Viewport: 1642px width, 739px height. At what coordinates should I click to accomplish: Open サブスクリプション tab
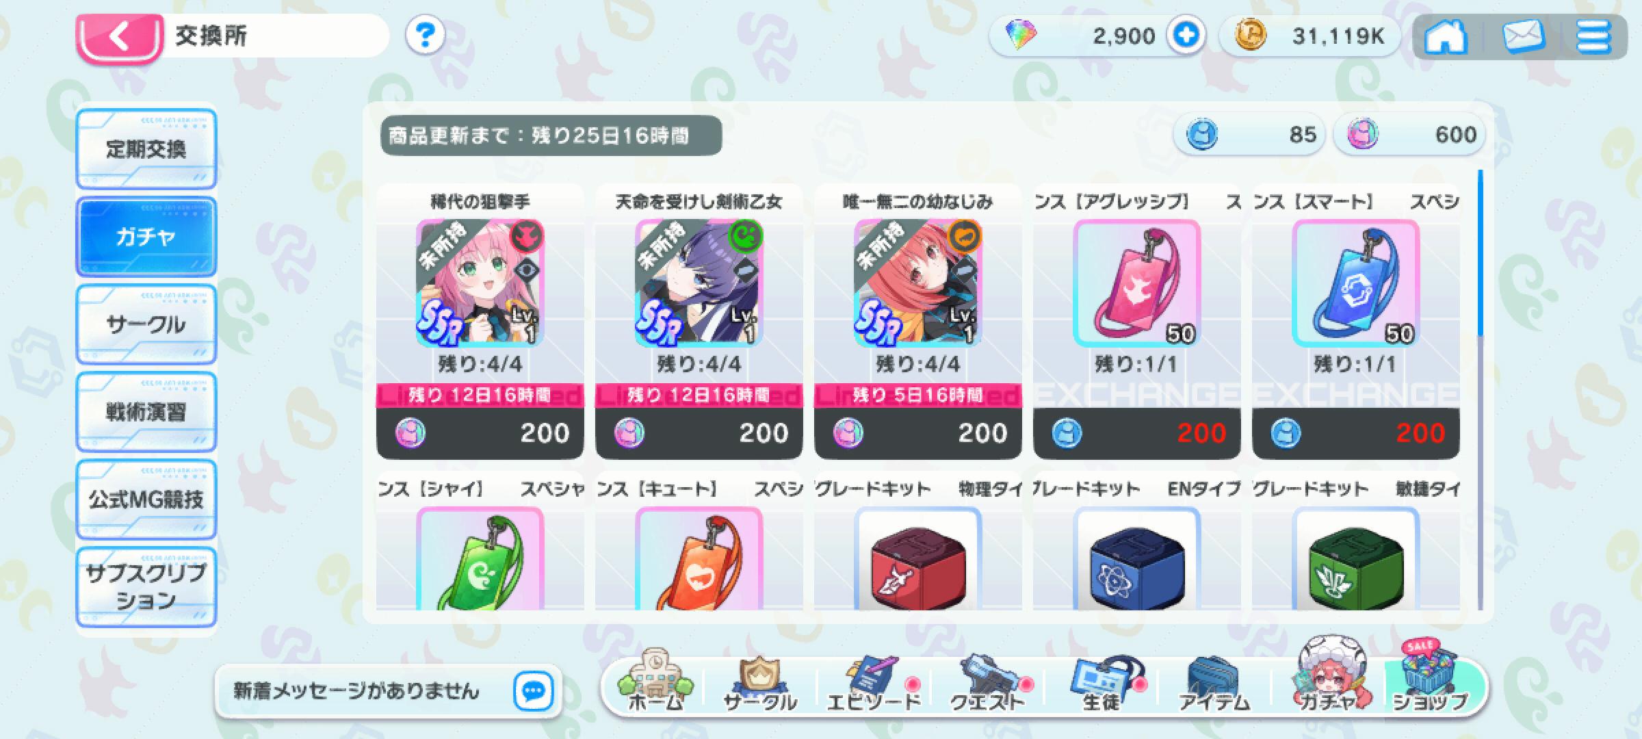tap(146, 587)
